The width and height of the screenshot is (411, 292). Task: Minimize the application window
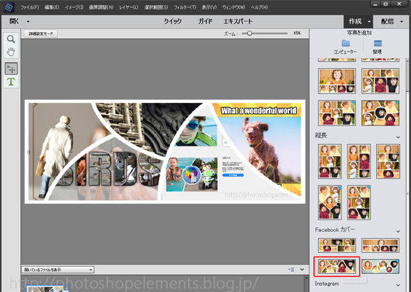coord(375,4)
